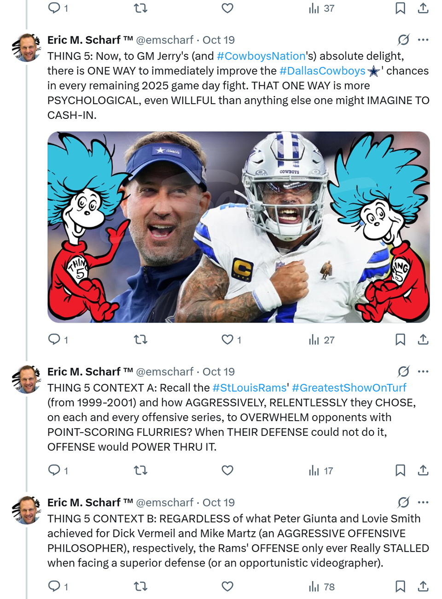442x599 pixels.
Task: Open more options on CONTEXT B tweet
Action: point(423,502)
